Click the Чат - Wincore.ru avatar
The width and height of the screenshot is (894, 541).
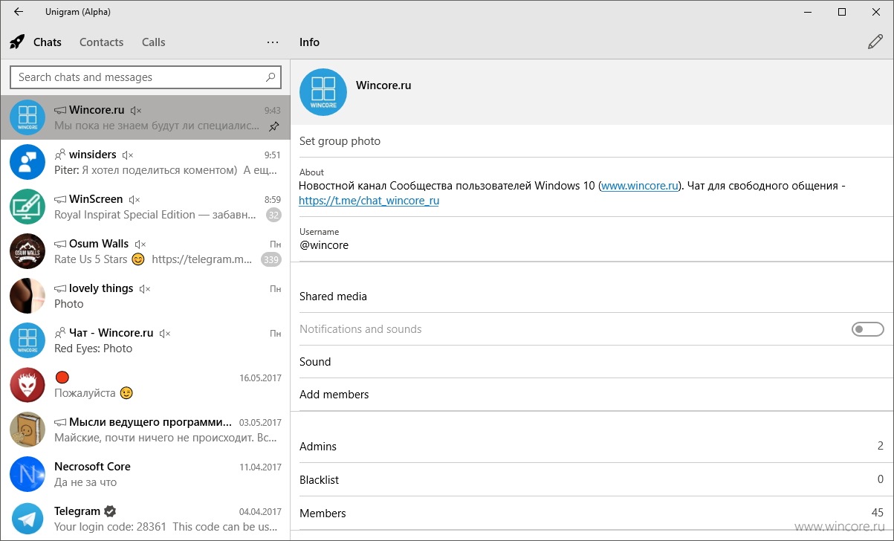[27, 340]
